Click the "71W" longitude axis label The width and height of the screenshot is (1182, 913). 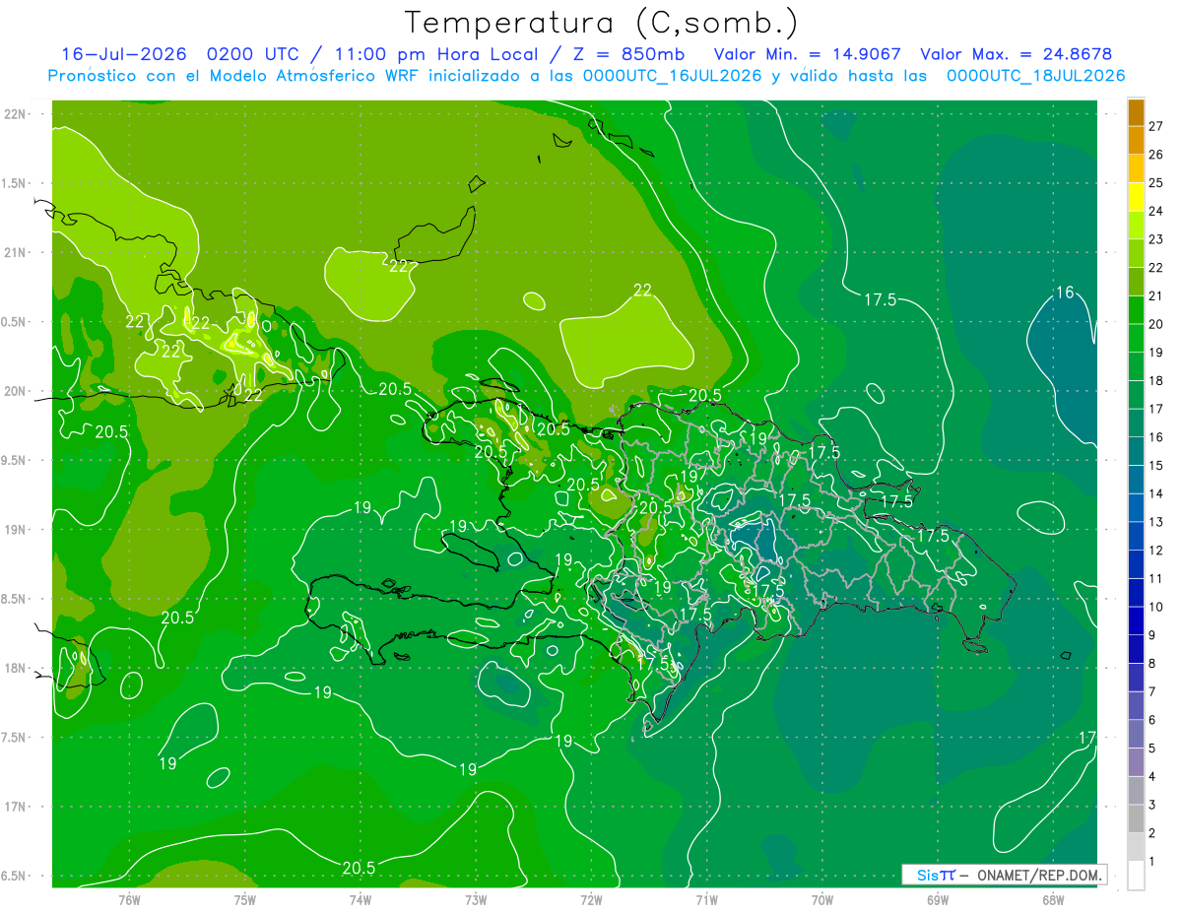[x=706, y=900]
